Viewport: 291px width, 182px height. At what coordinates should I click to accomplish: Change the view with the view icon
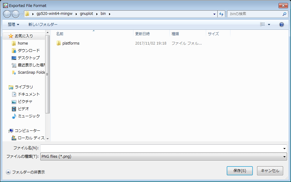tap(263, 24)
